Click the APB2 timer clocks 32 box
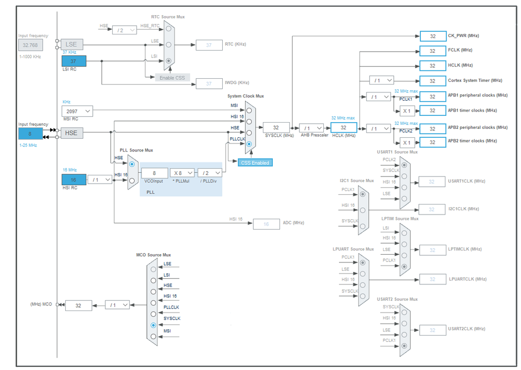Image resolution: width=521 pixels, height=370 pixels. tap(433, 142)
